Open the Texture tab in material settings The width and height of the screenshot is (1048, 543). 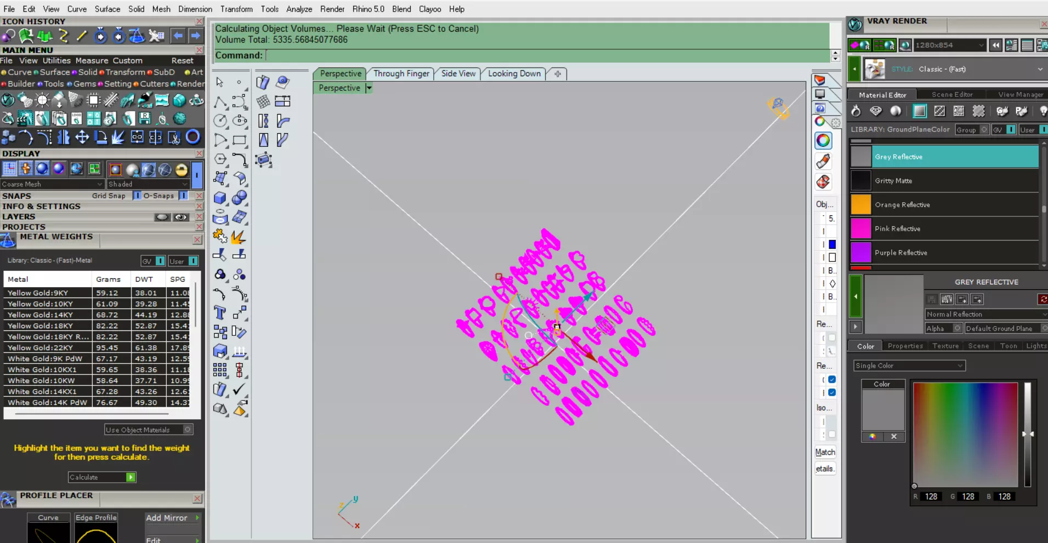(945, 346)
